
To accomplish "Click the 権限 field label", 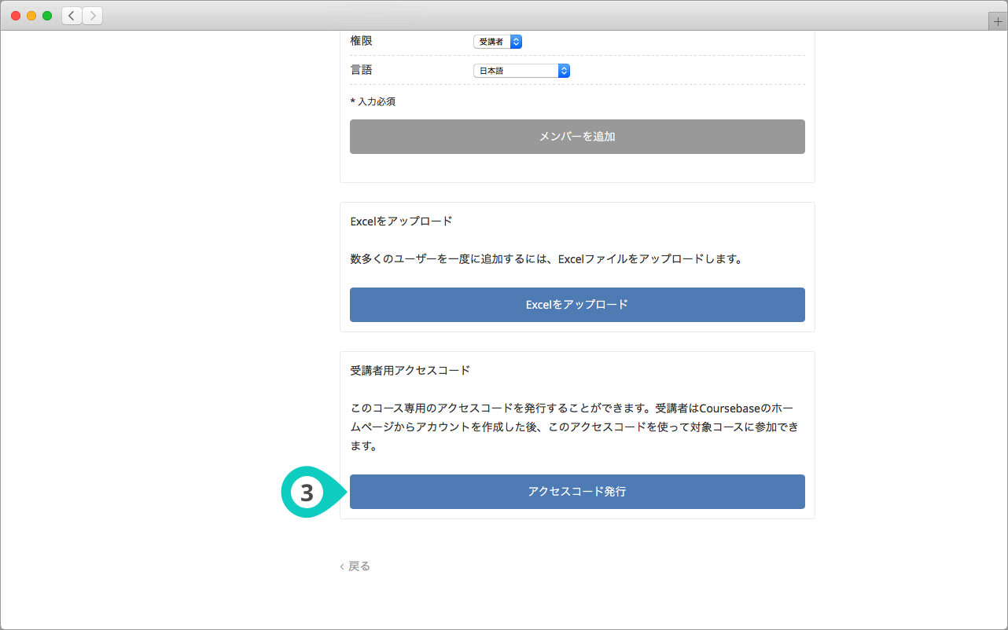I will pos(361,41).
